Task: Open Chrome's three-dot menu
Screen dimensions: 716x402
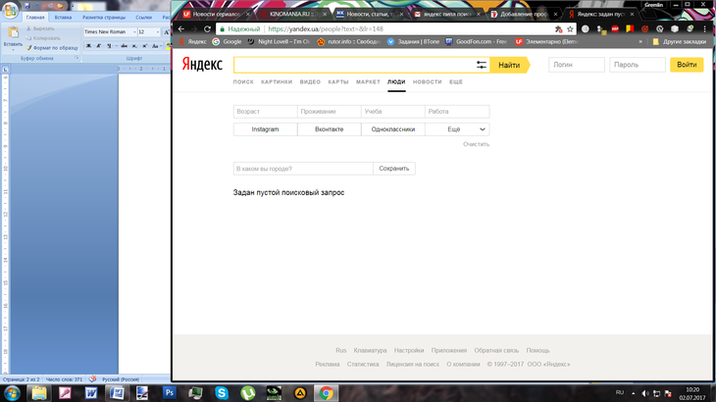Action: [x=704, y=28]
